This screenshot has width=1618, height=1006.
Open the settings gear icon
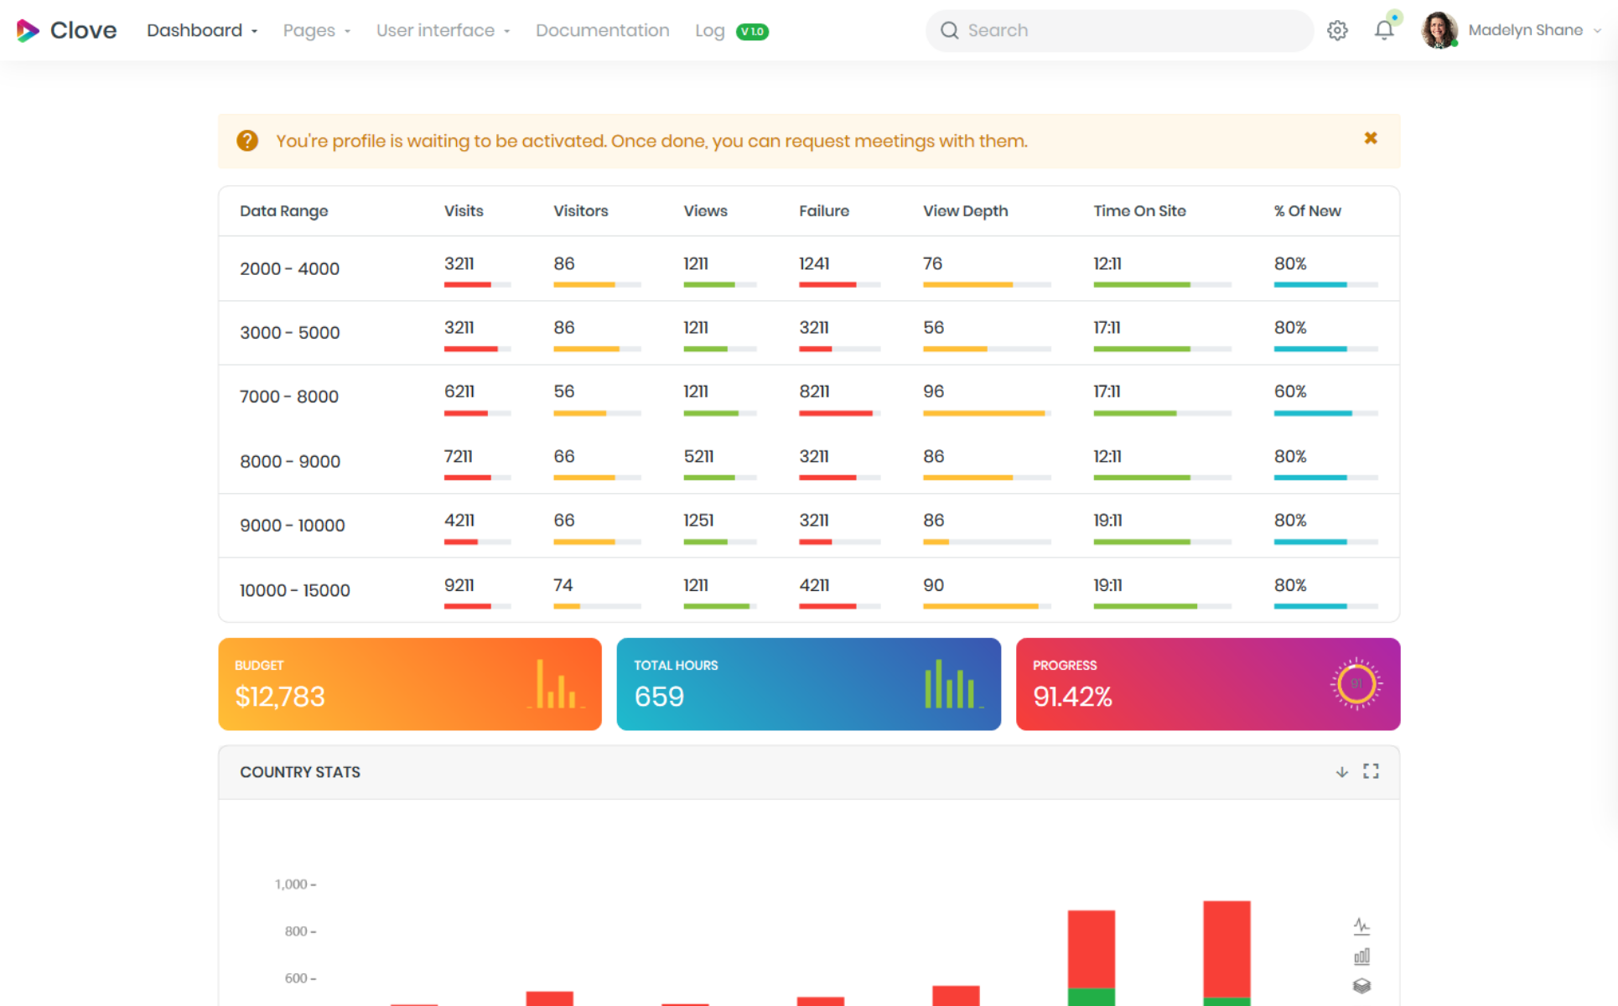click(1337, 31)
